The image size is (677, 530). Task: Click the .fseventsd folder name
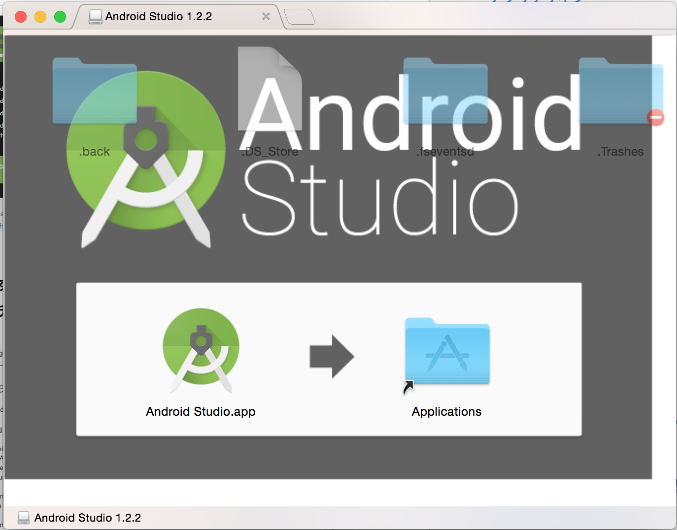(x=445, y=152)
